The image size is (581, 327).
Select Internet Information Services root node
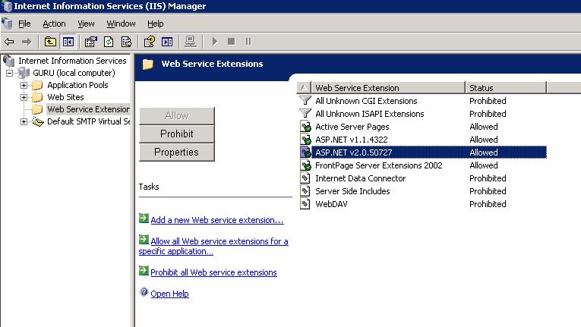tap(72, 61)
